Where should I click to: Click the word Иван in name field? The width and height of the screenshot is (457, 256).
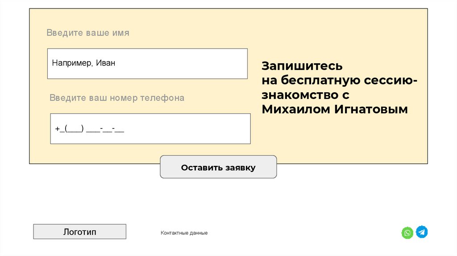coord(106,63)
